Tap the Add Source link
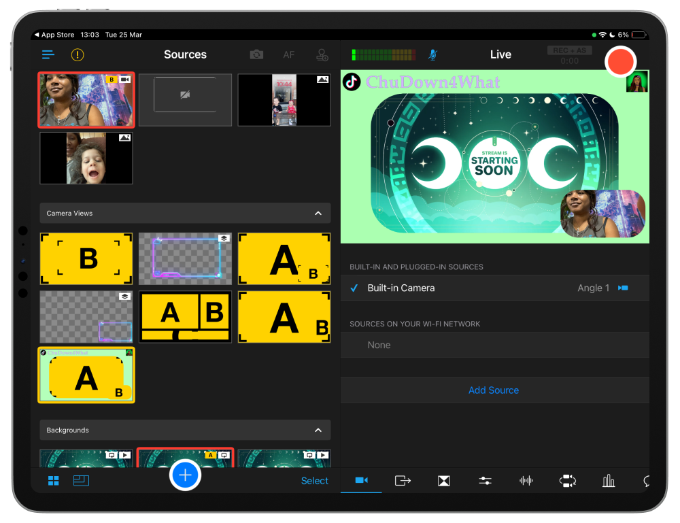Image resolution: width=680 pixels, height=523 pixels. coord(494,390)
